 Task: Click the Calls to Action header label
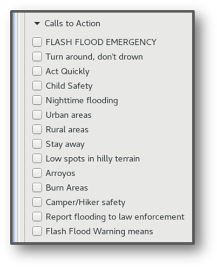pyautogui.click(x=72, y=23)
